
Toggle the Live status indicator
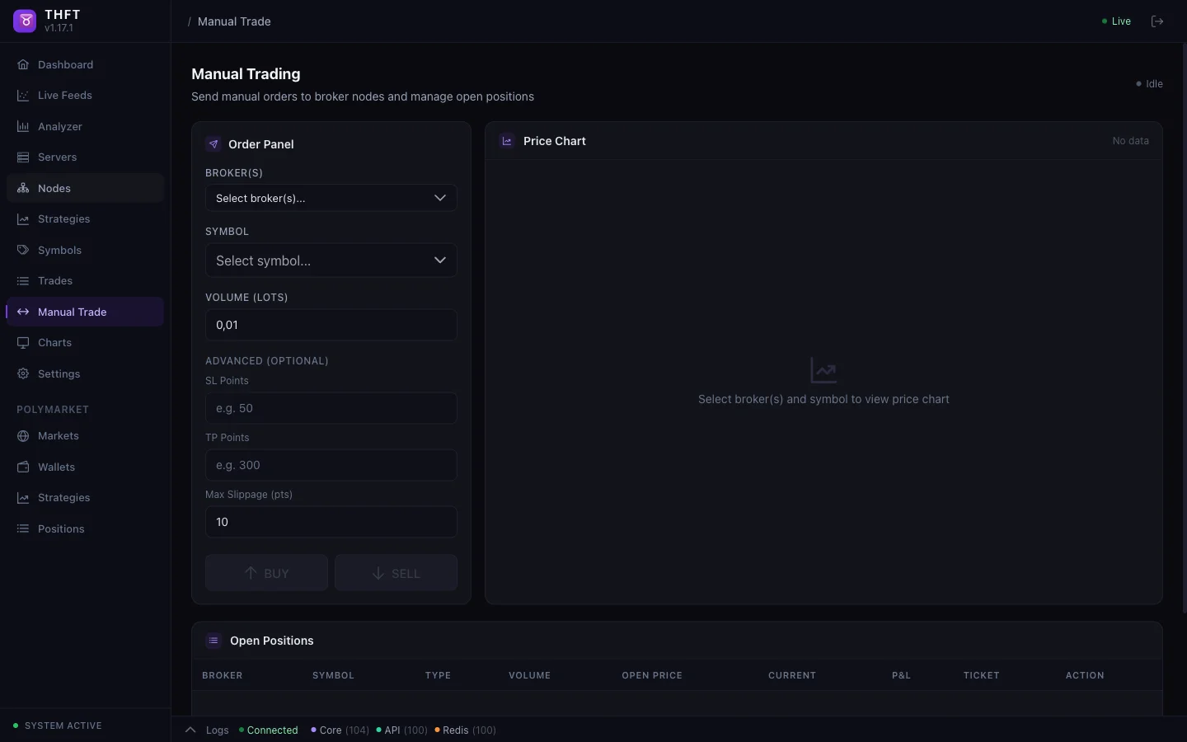[1117, 21]
